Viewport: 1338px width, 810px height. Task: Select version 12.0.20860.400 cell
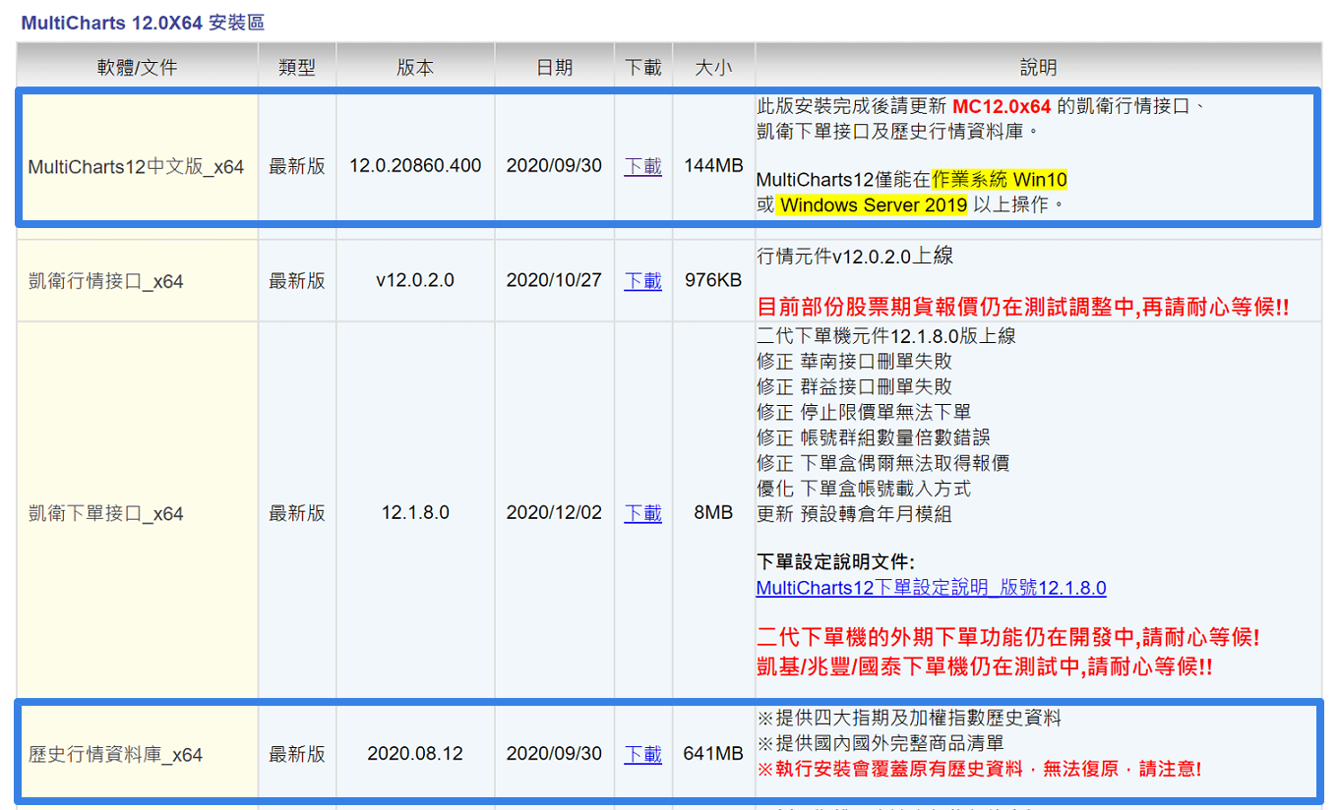pos(415,165)
